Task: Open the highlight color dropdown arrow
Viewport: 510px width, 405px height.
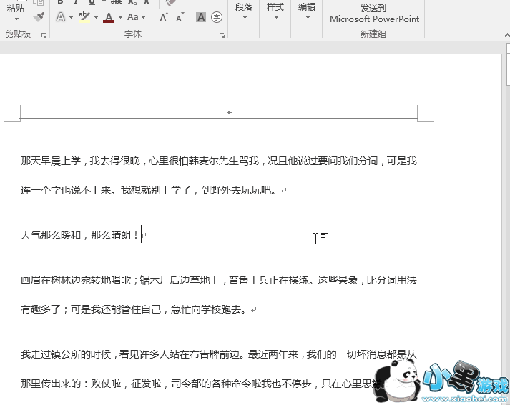Action: point(96,17)
